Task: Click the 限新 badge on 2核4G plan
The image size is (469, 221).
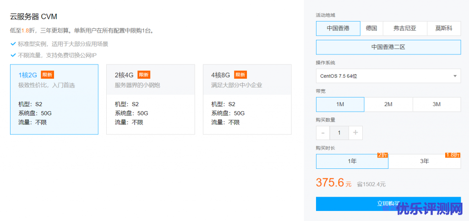Action: 144,75
